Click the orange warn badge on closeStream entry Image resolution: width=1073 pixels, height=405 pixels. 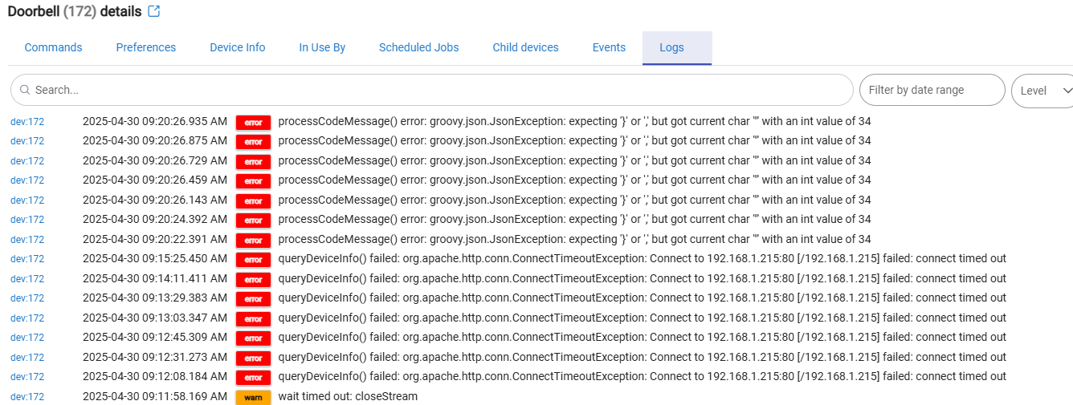[253, 397]
